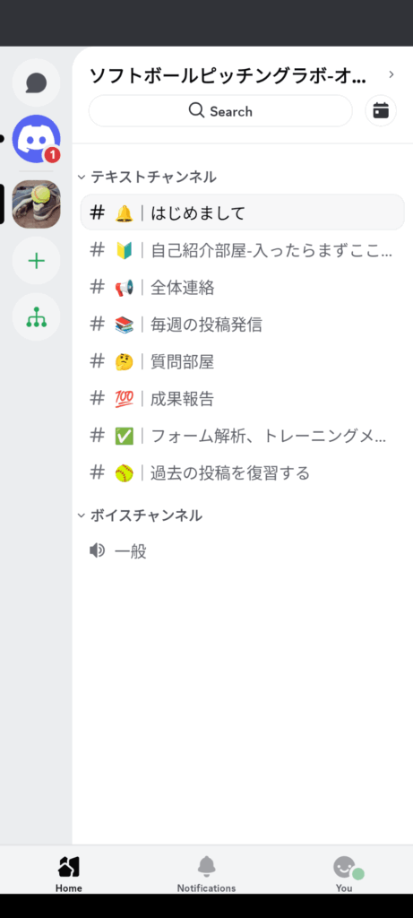This screenshot has width=413, height=918.
Task: Click the Search field
Action: (x=220, y=110)
